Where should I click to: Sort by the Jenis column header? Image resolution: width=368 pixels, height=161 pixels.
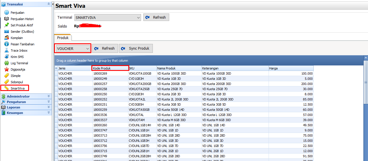click(75, 68)
